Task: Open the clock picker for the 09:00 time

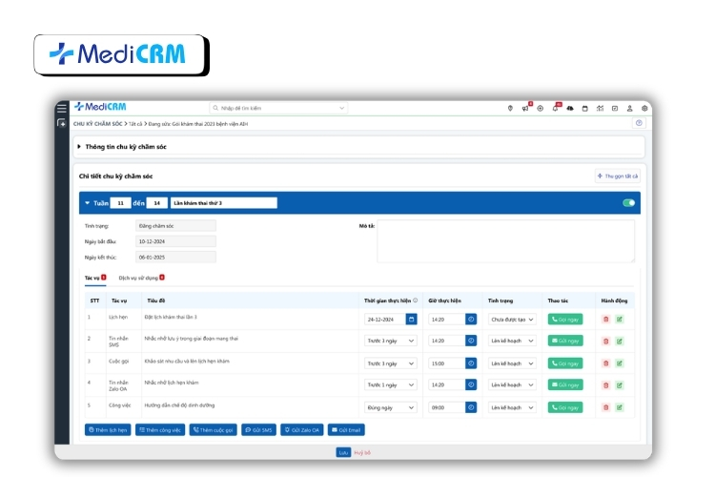Action: point(471,407)
